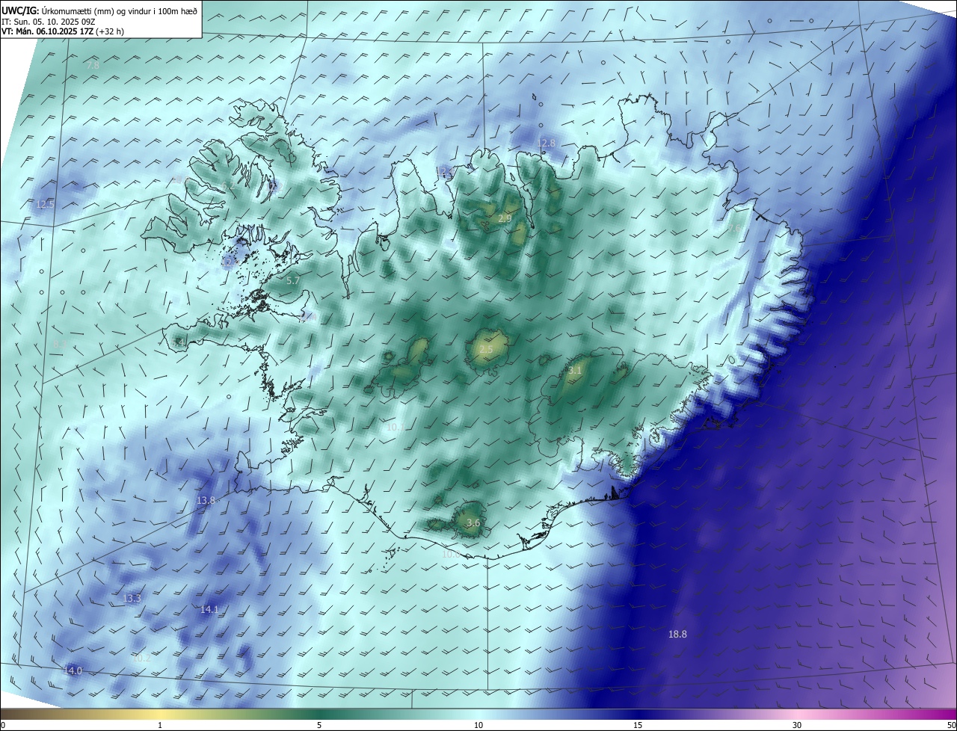The width and height of the screenshot is (957, 731).
Task: Click the 2.9 value label
Action: [x=505, y=218]
